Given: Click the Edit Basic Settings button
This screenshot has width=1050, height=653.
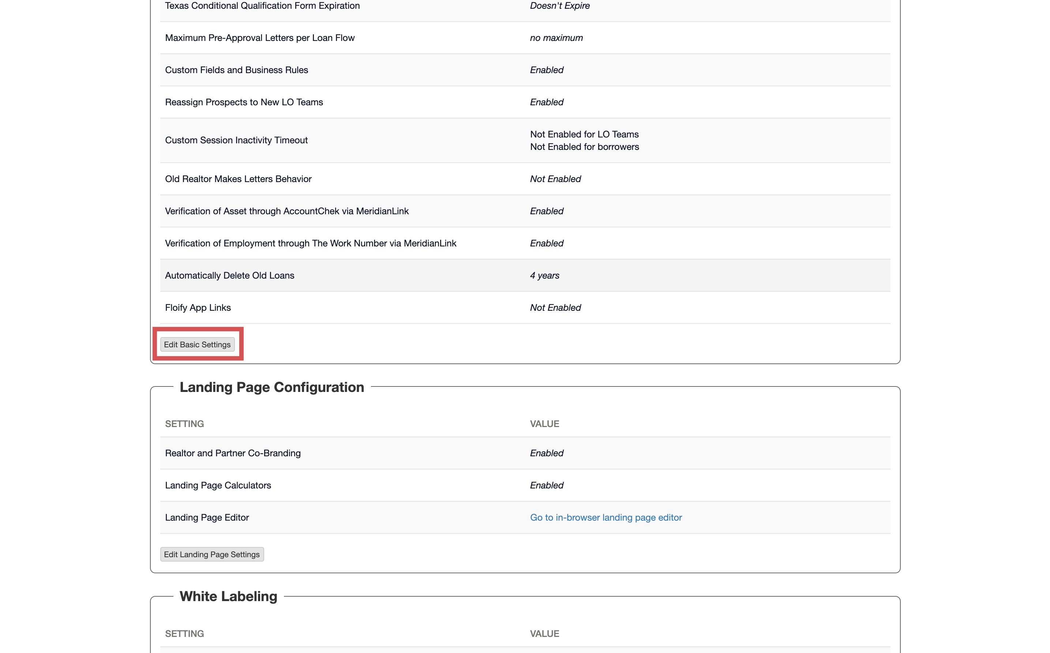Looking at the screenshot, I should click(197, 345).
